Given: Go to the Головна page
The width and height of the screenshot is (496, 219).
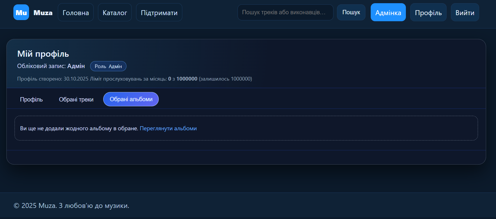Looking at the screenshot, I should [x=76, y=13].
